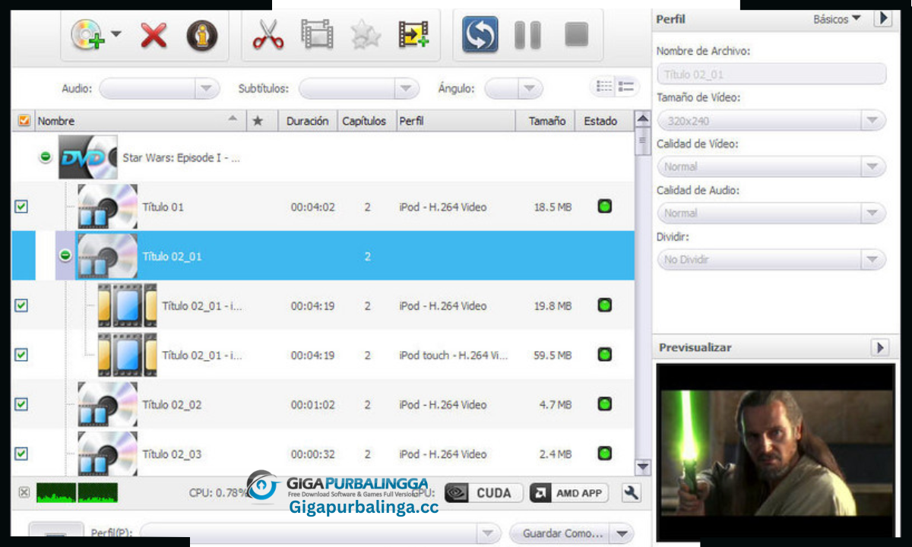
Task: Edit the Nombre de Archivo field
Action: tap(771, 74)
